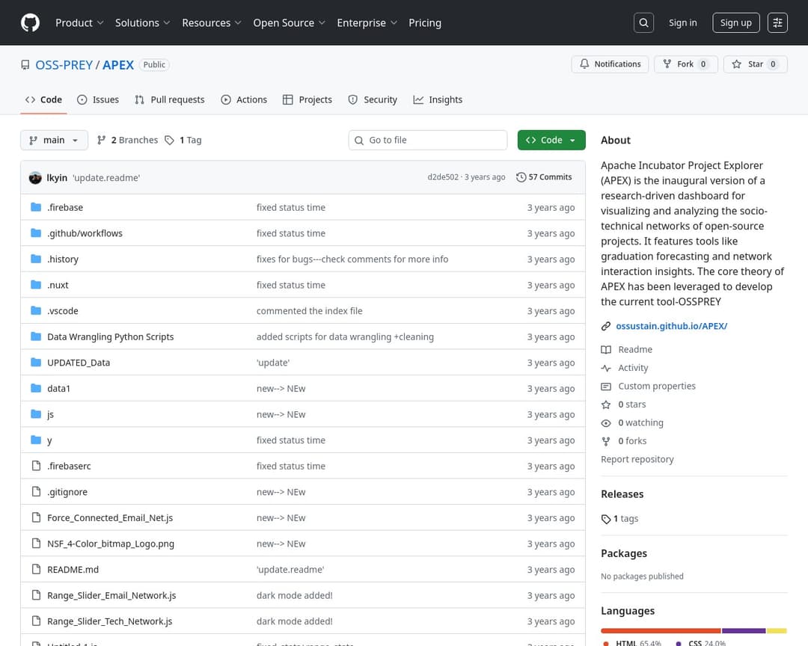
Task: Click the appearance settings icon in header
Action: pyautogui.click(x=778, y=22)
